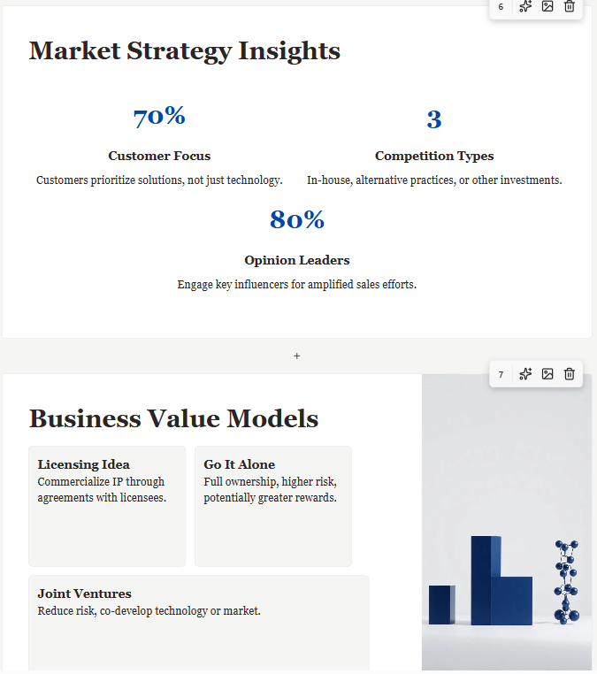Click the blue blocks accent image
This screenshot has height=674, width=597.
pyautogui.click(x=506, y=522)
